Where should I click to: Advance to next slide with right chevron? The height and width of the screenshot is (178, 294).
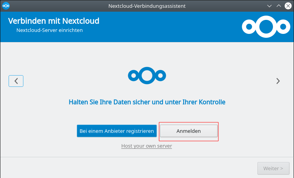278,81
